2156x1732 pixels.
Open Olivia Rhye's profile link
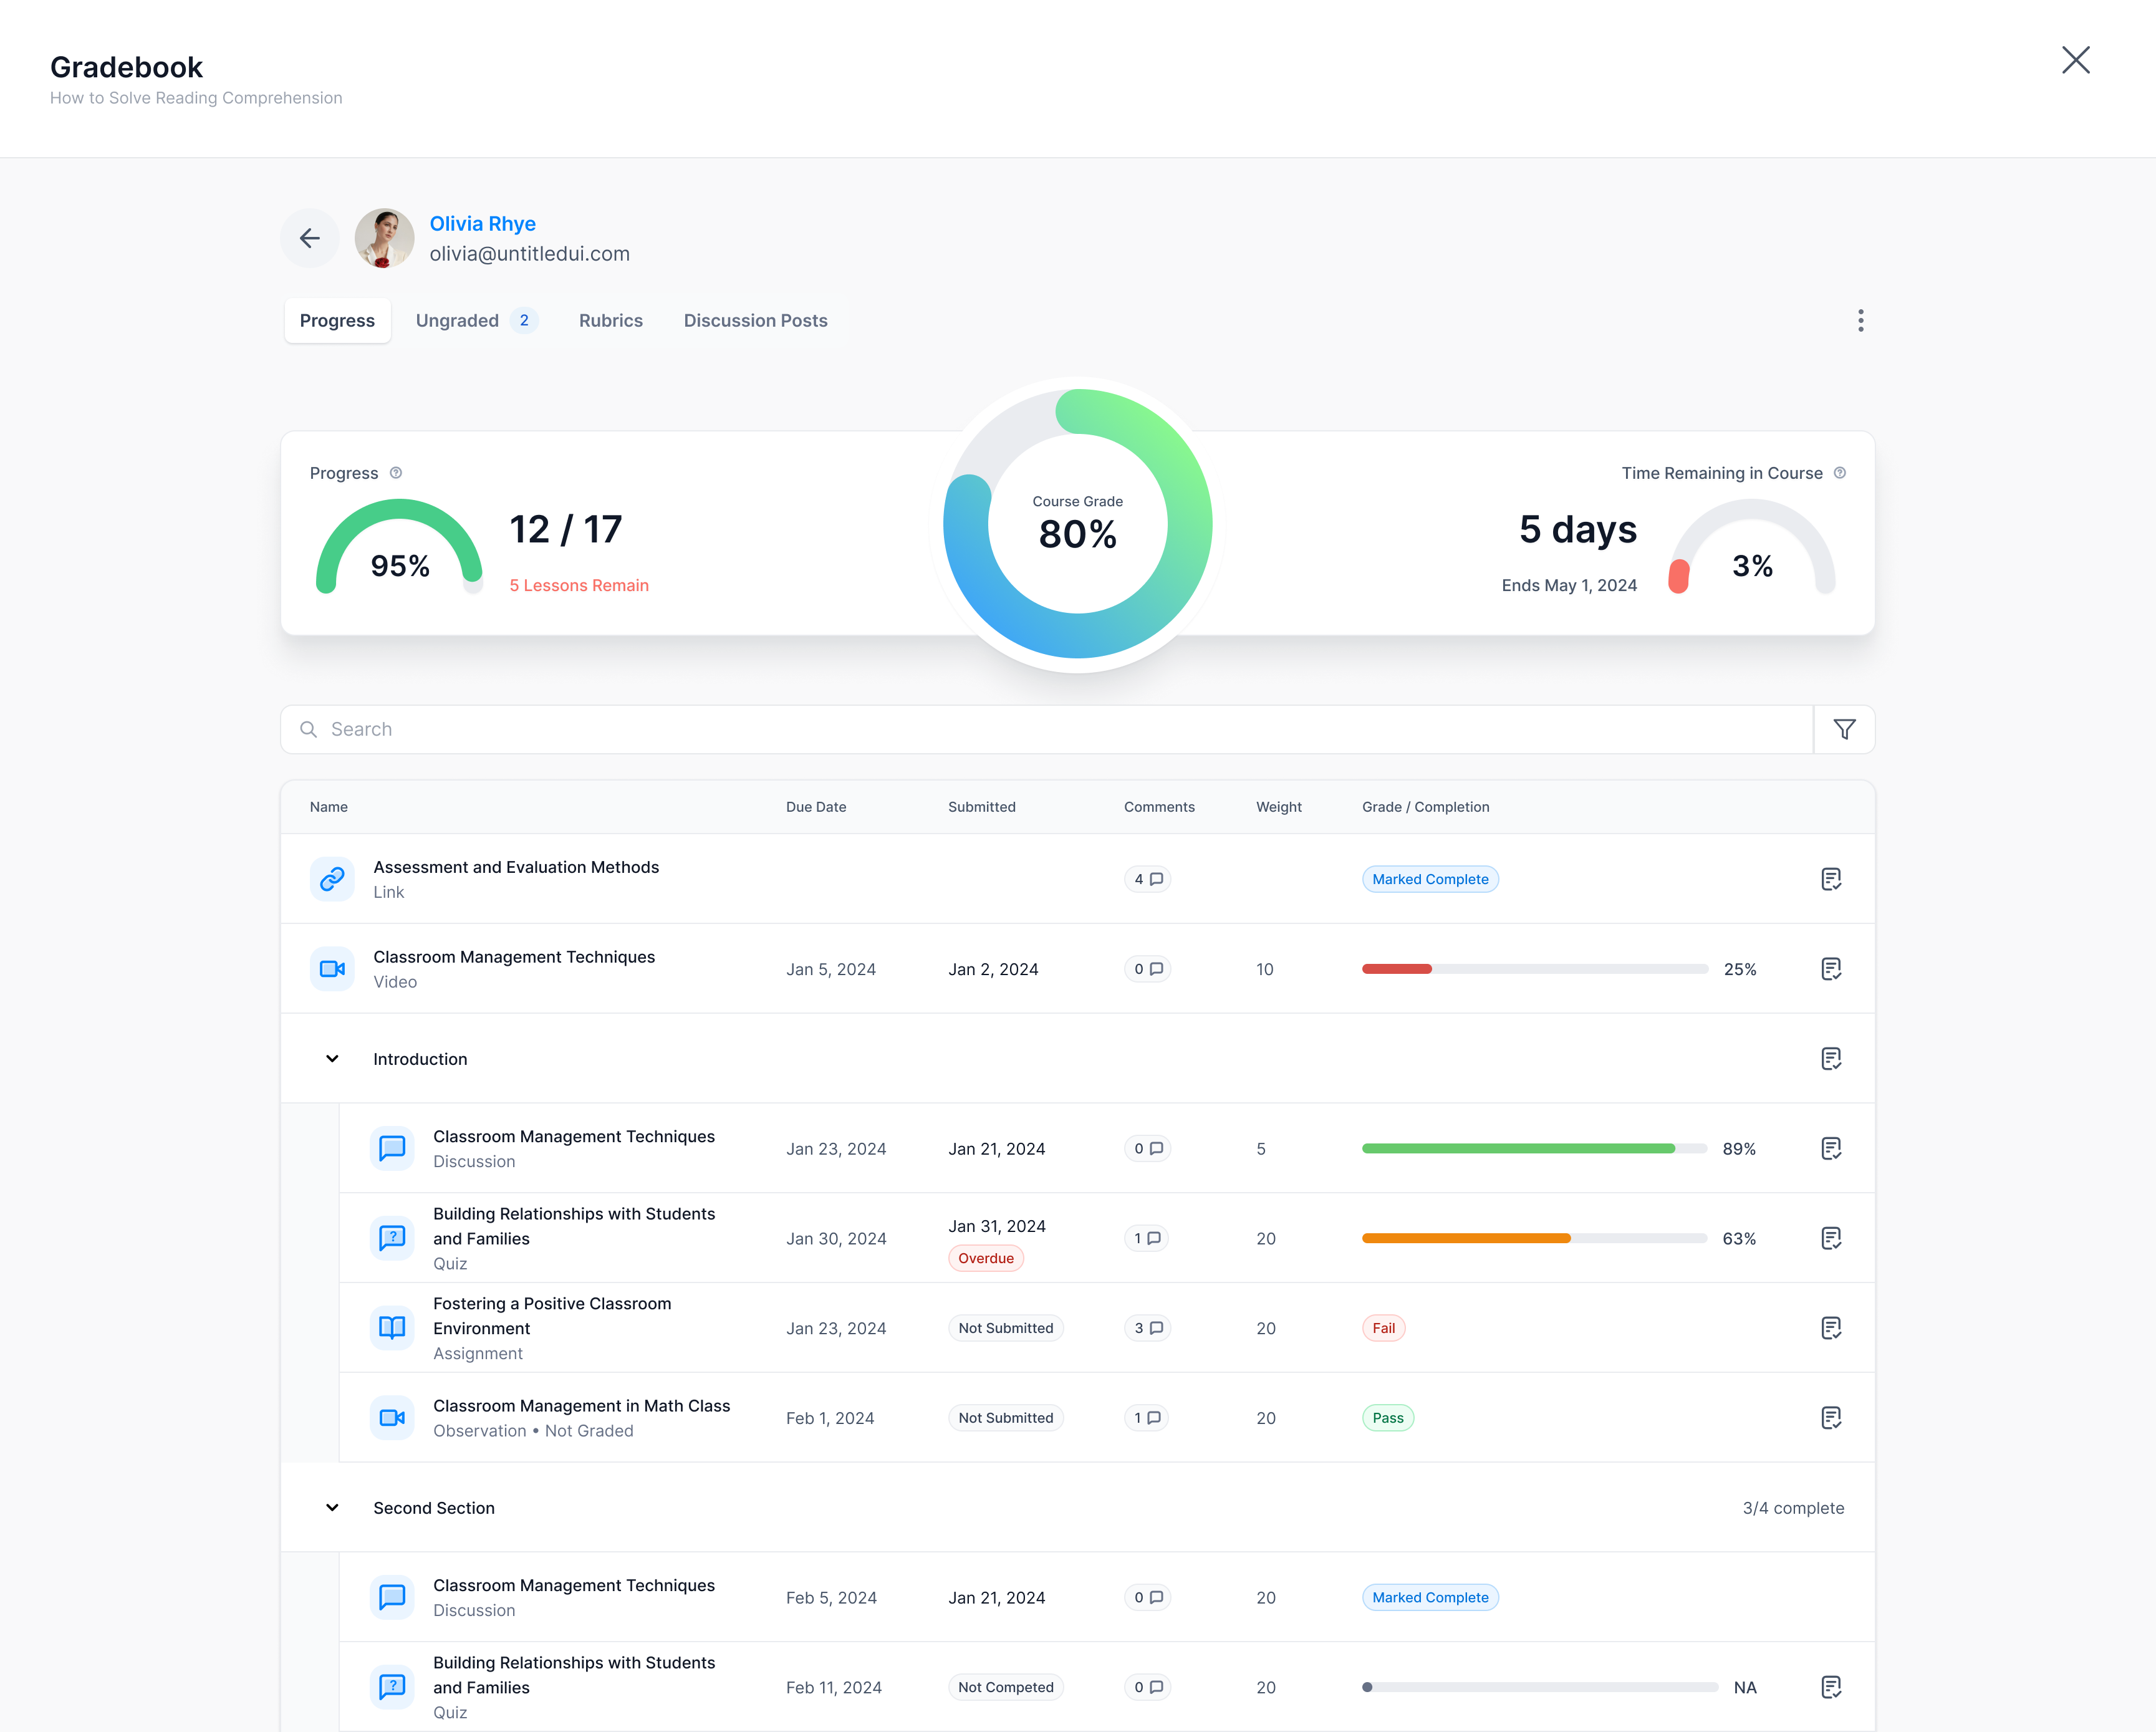coord(483,224)
